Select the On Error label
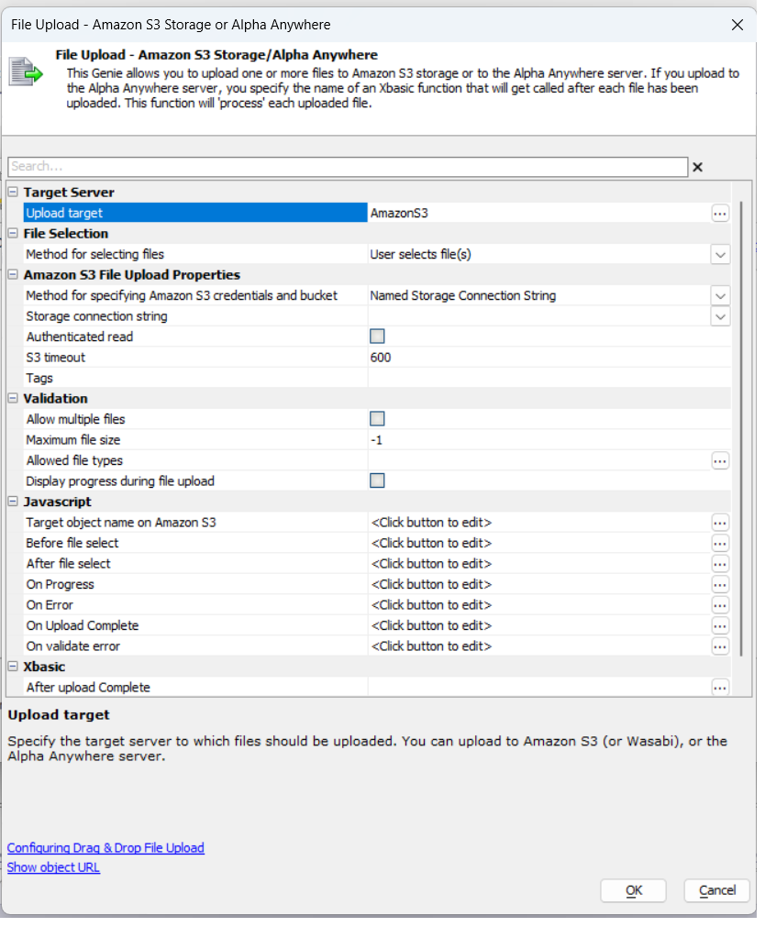 pyautogui.click(x=50, y=605)
